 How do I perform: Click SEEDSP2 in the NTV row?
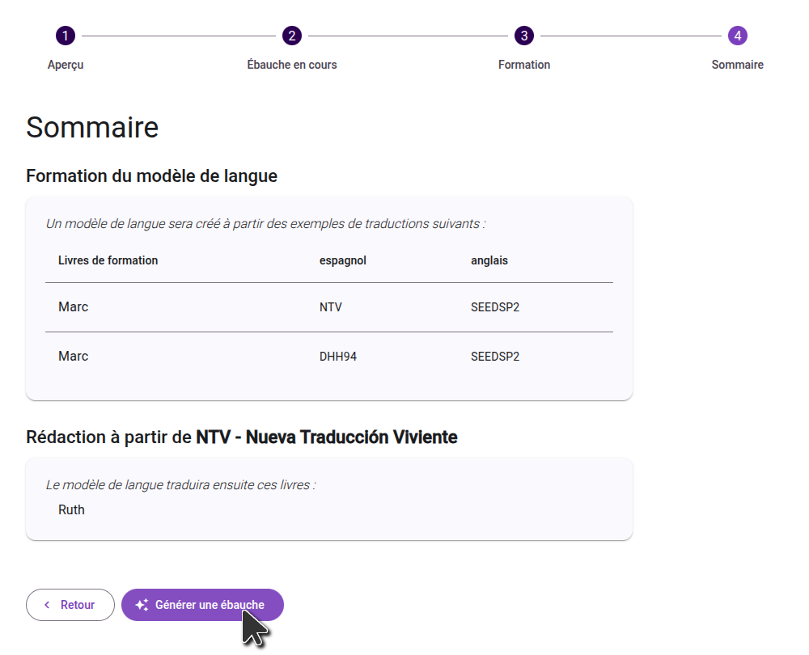click(x=494, y=307)
